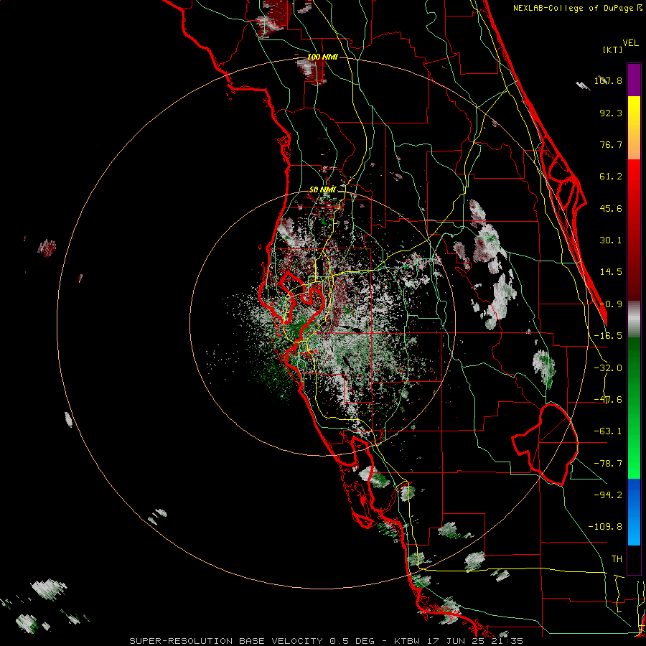Screen dimensions: 646x646
Task: Select the -32.0 velocity scale value
Action: click(609, 368)
